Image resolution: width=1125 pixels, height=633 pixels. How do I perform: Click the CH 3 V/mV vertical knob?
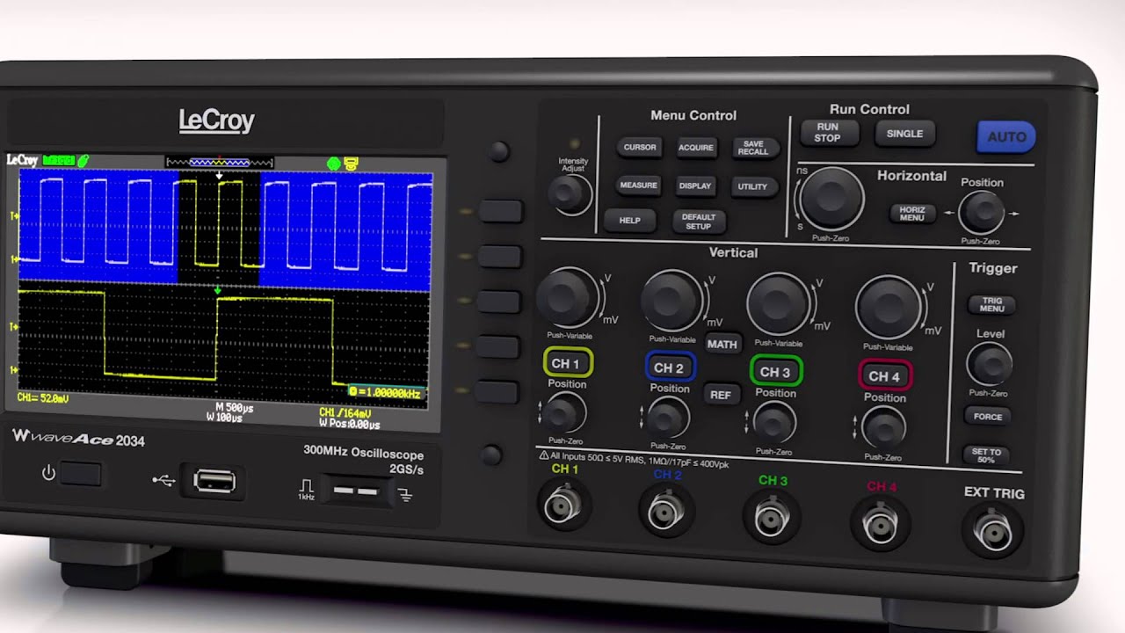[x=780, y=304]
